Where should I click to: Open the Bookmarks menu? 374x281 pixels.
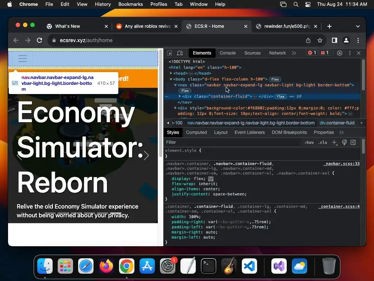coord(130,4)
